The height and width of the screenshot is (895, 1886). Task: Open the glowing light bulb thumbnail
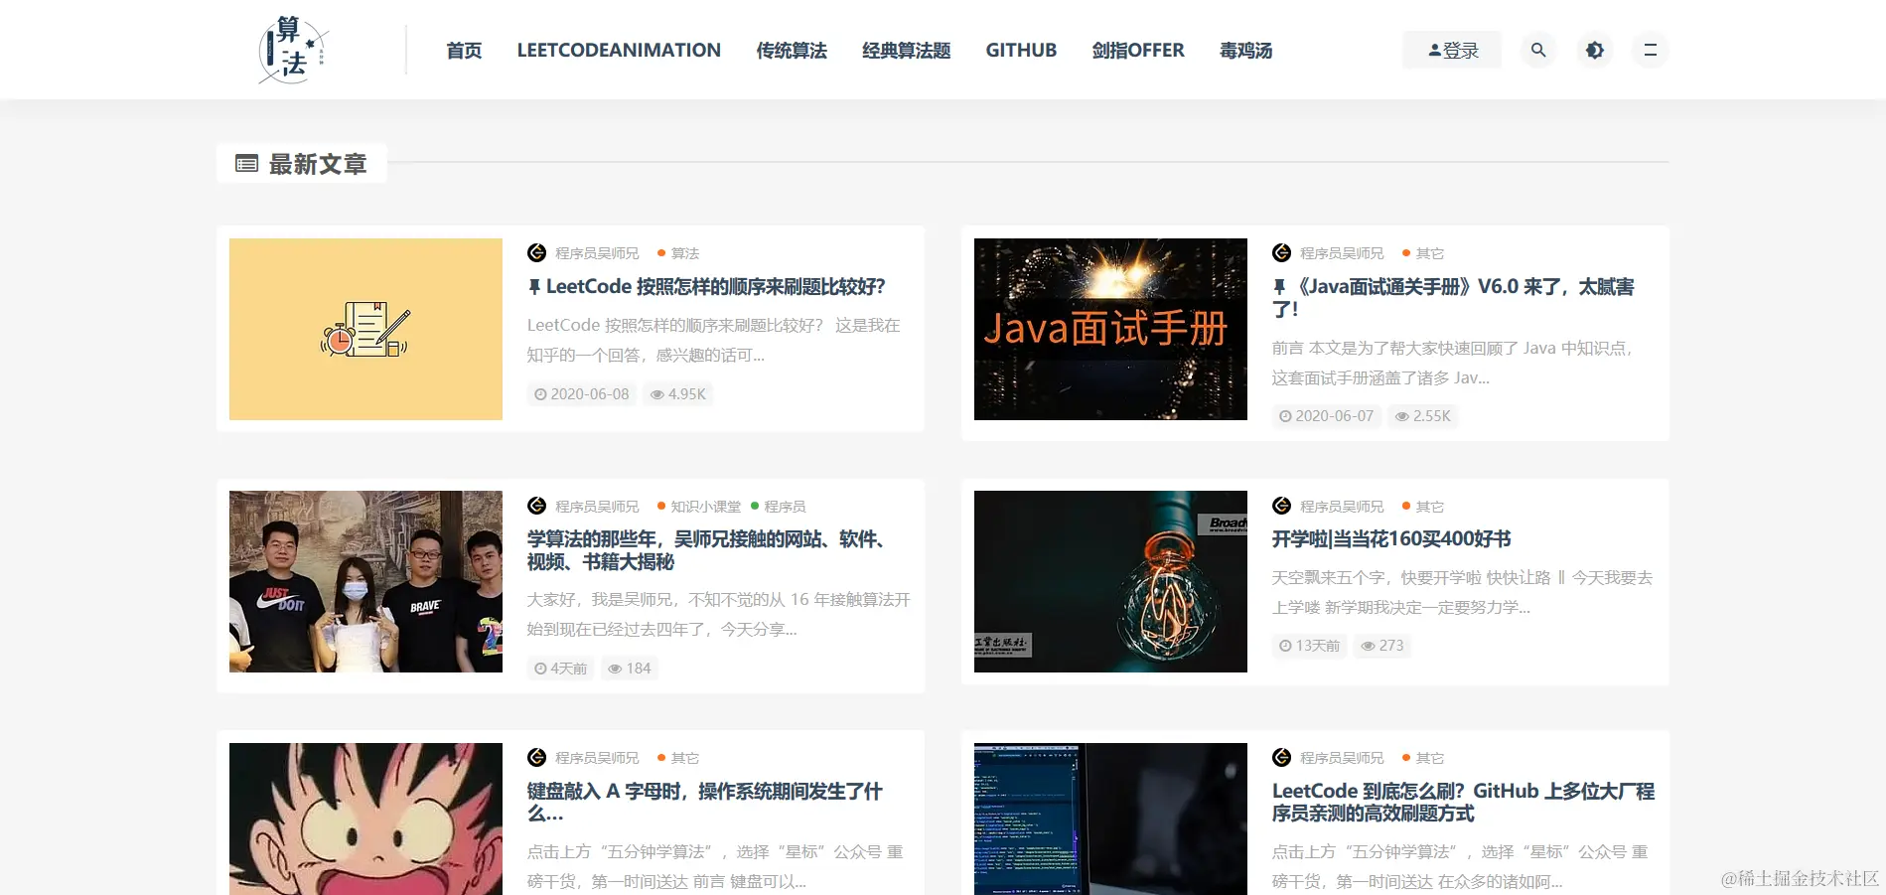coord(1110,581)
